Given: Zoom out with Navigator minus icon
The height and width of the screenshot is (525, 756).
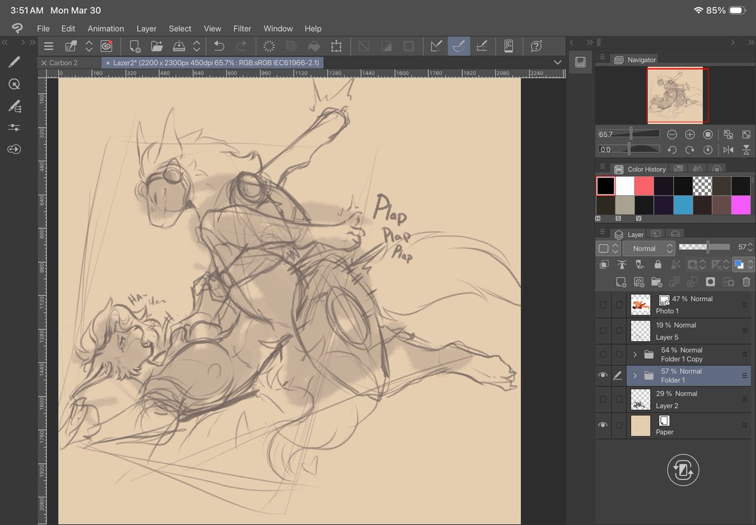Looking at the screenshot, I should coord(672,135).
